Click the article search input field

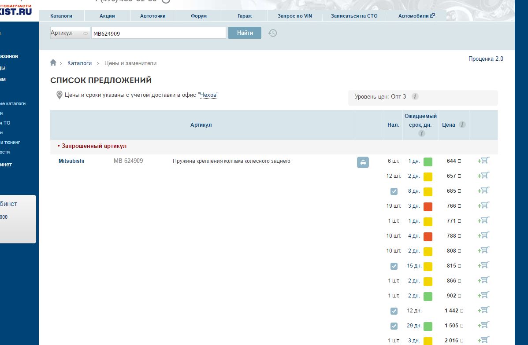(x=158, y=33)
